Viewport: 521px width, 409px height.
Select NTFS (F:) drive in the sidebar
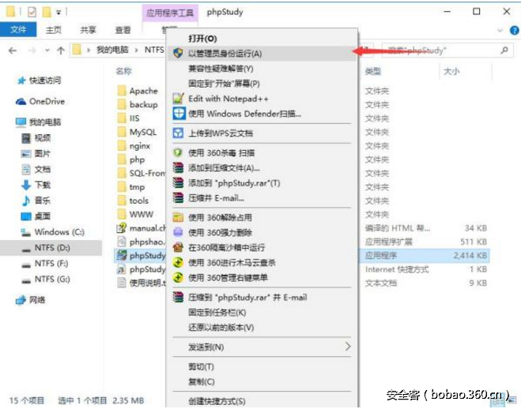coord(51,263)
